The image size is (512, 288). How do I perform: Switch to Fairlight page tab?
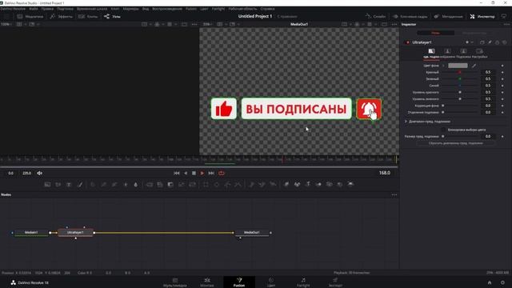click(303, 282)
